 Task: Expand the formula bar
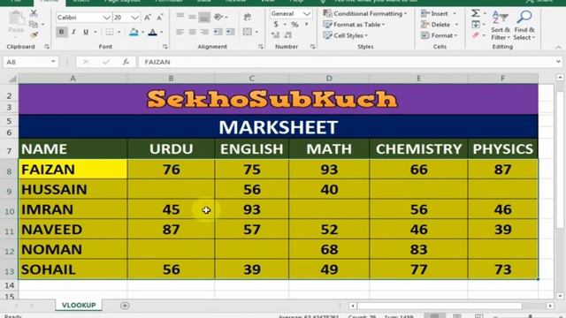[558, 62]
